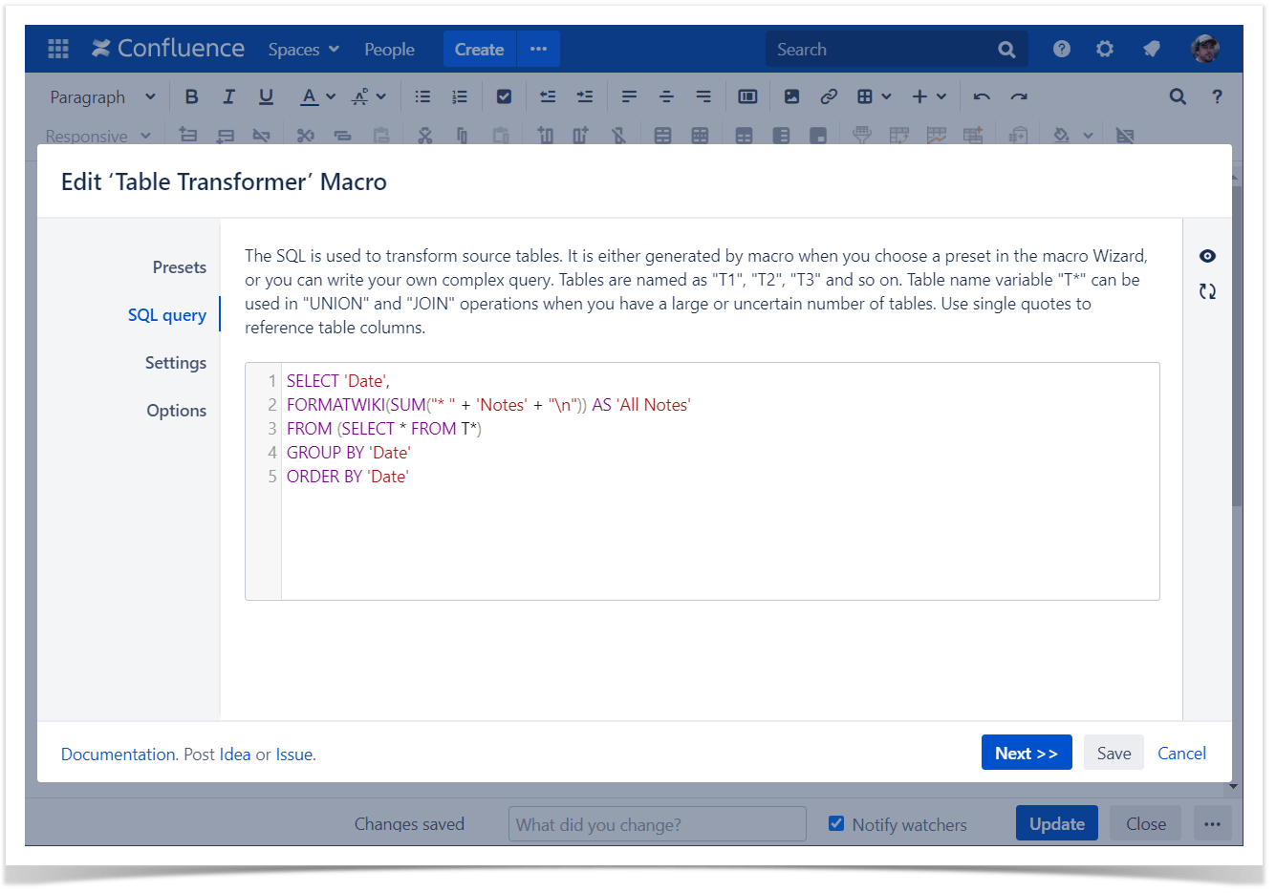1276x893 pixels.
Task: Open the Documentation link
Action: click(x=118, y=755)
